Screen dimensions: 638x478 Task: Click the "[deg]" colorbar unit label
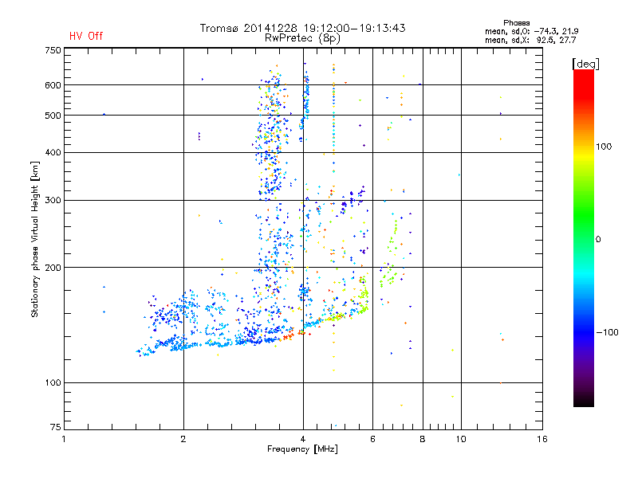pos(585,64)
